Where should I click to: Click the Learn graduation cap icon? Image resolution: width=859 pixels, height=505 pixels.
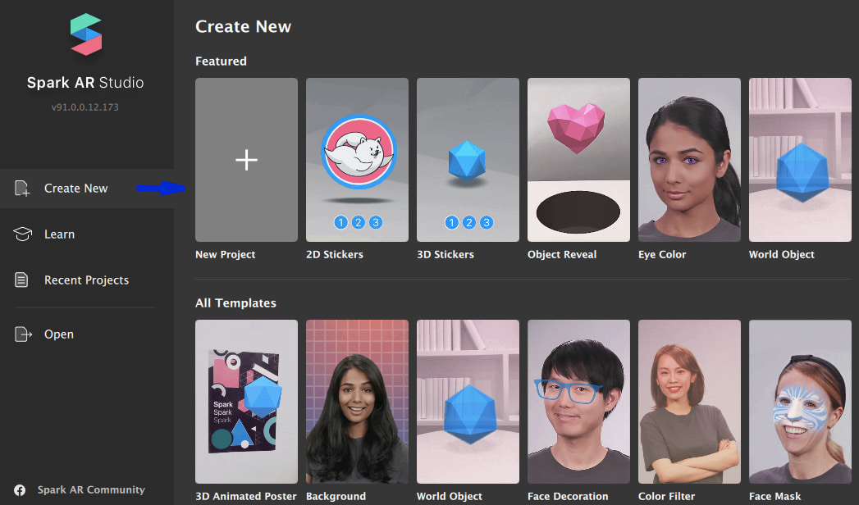pyautogui.click(x=22, y=234)
